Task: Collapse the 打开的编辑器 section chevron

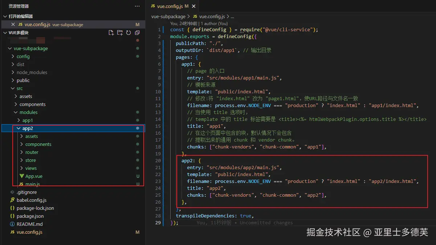Action: (x=5, y=16)
